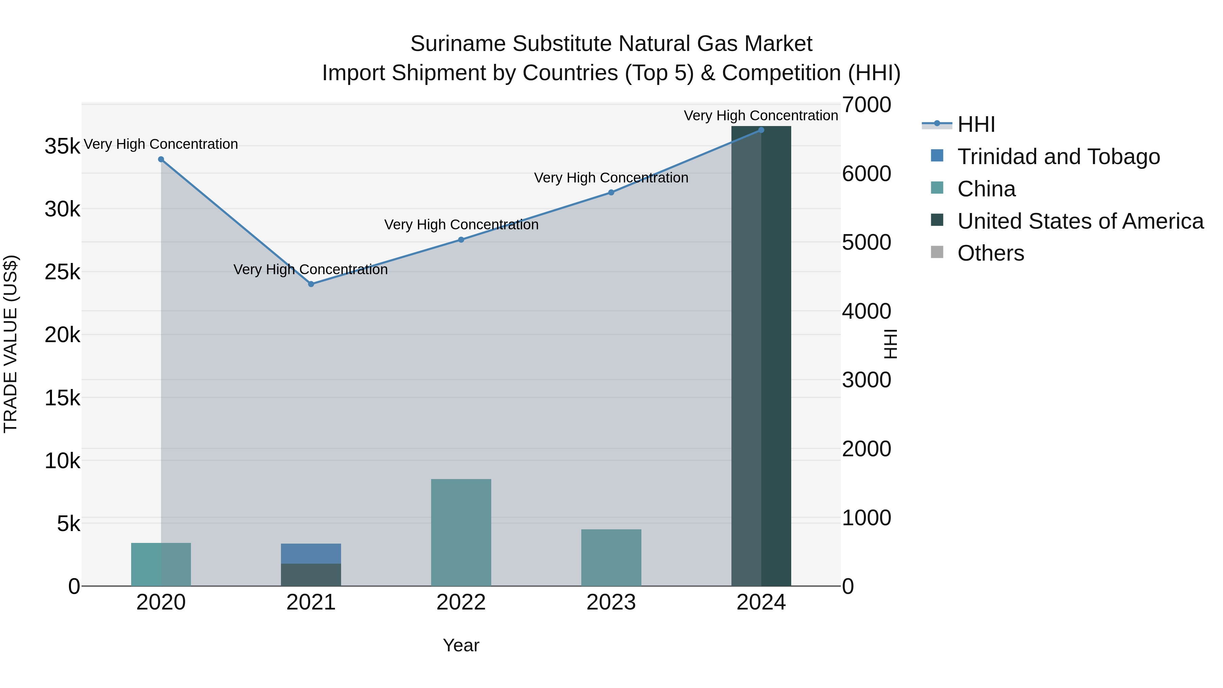Click the '10k' left axis tick
This screenshot has width=1223, height=688.
[x=63, y=461]
